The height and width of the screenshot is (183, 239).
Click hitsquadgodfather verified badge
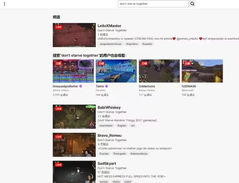pos(81,86)
